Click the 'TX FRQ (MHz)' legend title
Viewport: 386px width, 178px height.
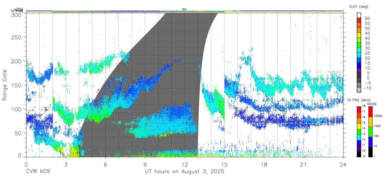tap(359, 100)
